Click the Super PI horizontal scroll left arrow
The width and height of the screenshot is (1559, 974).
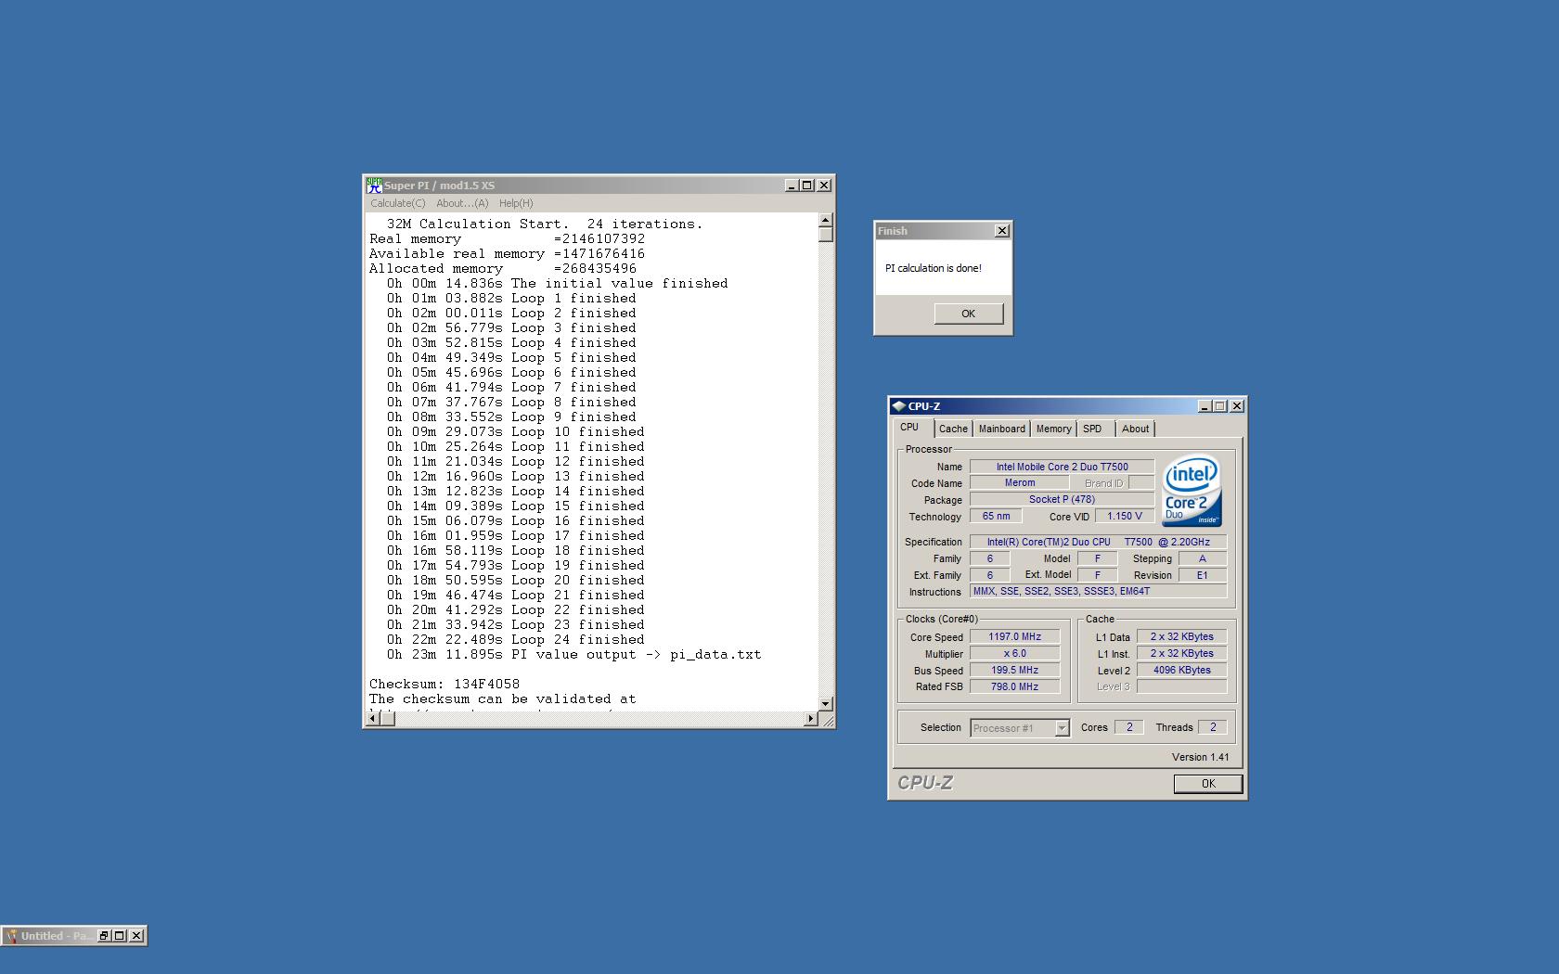click(x=373, y=719)
